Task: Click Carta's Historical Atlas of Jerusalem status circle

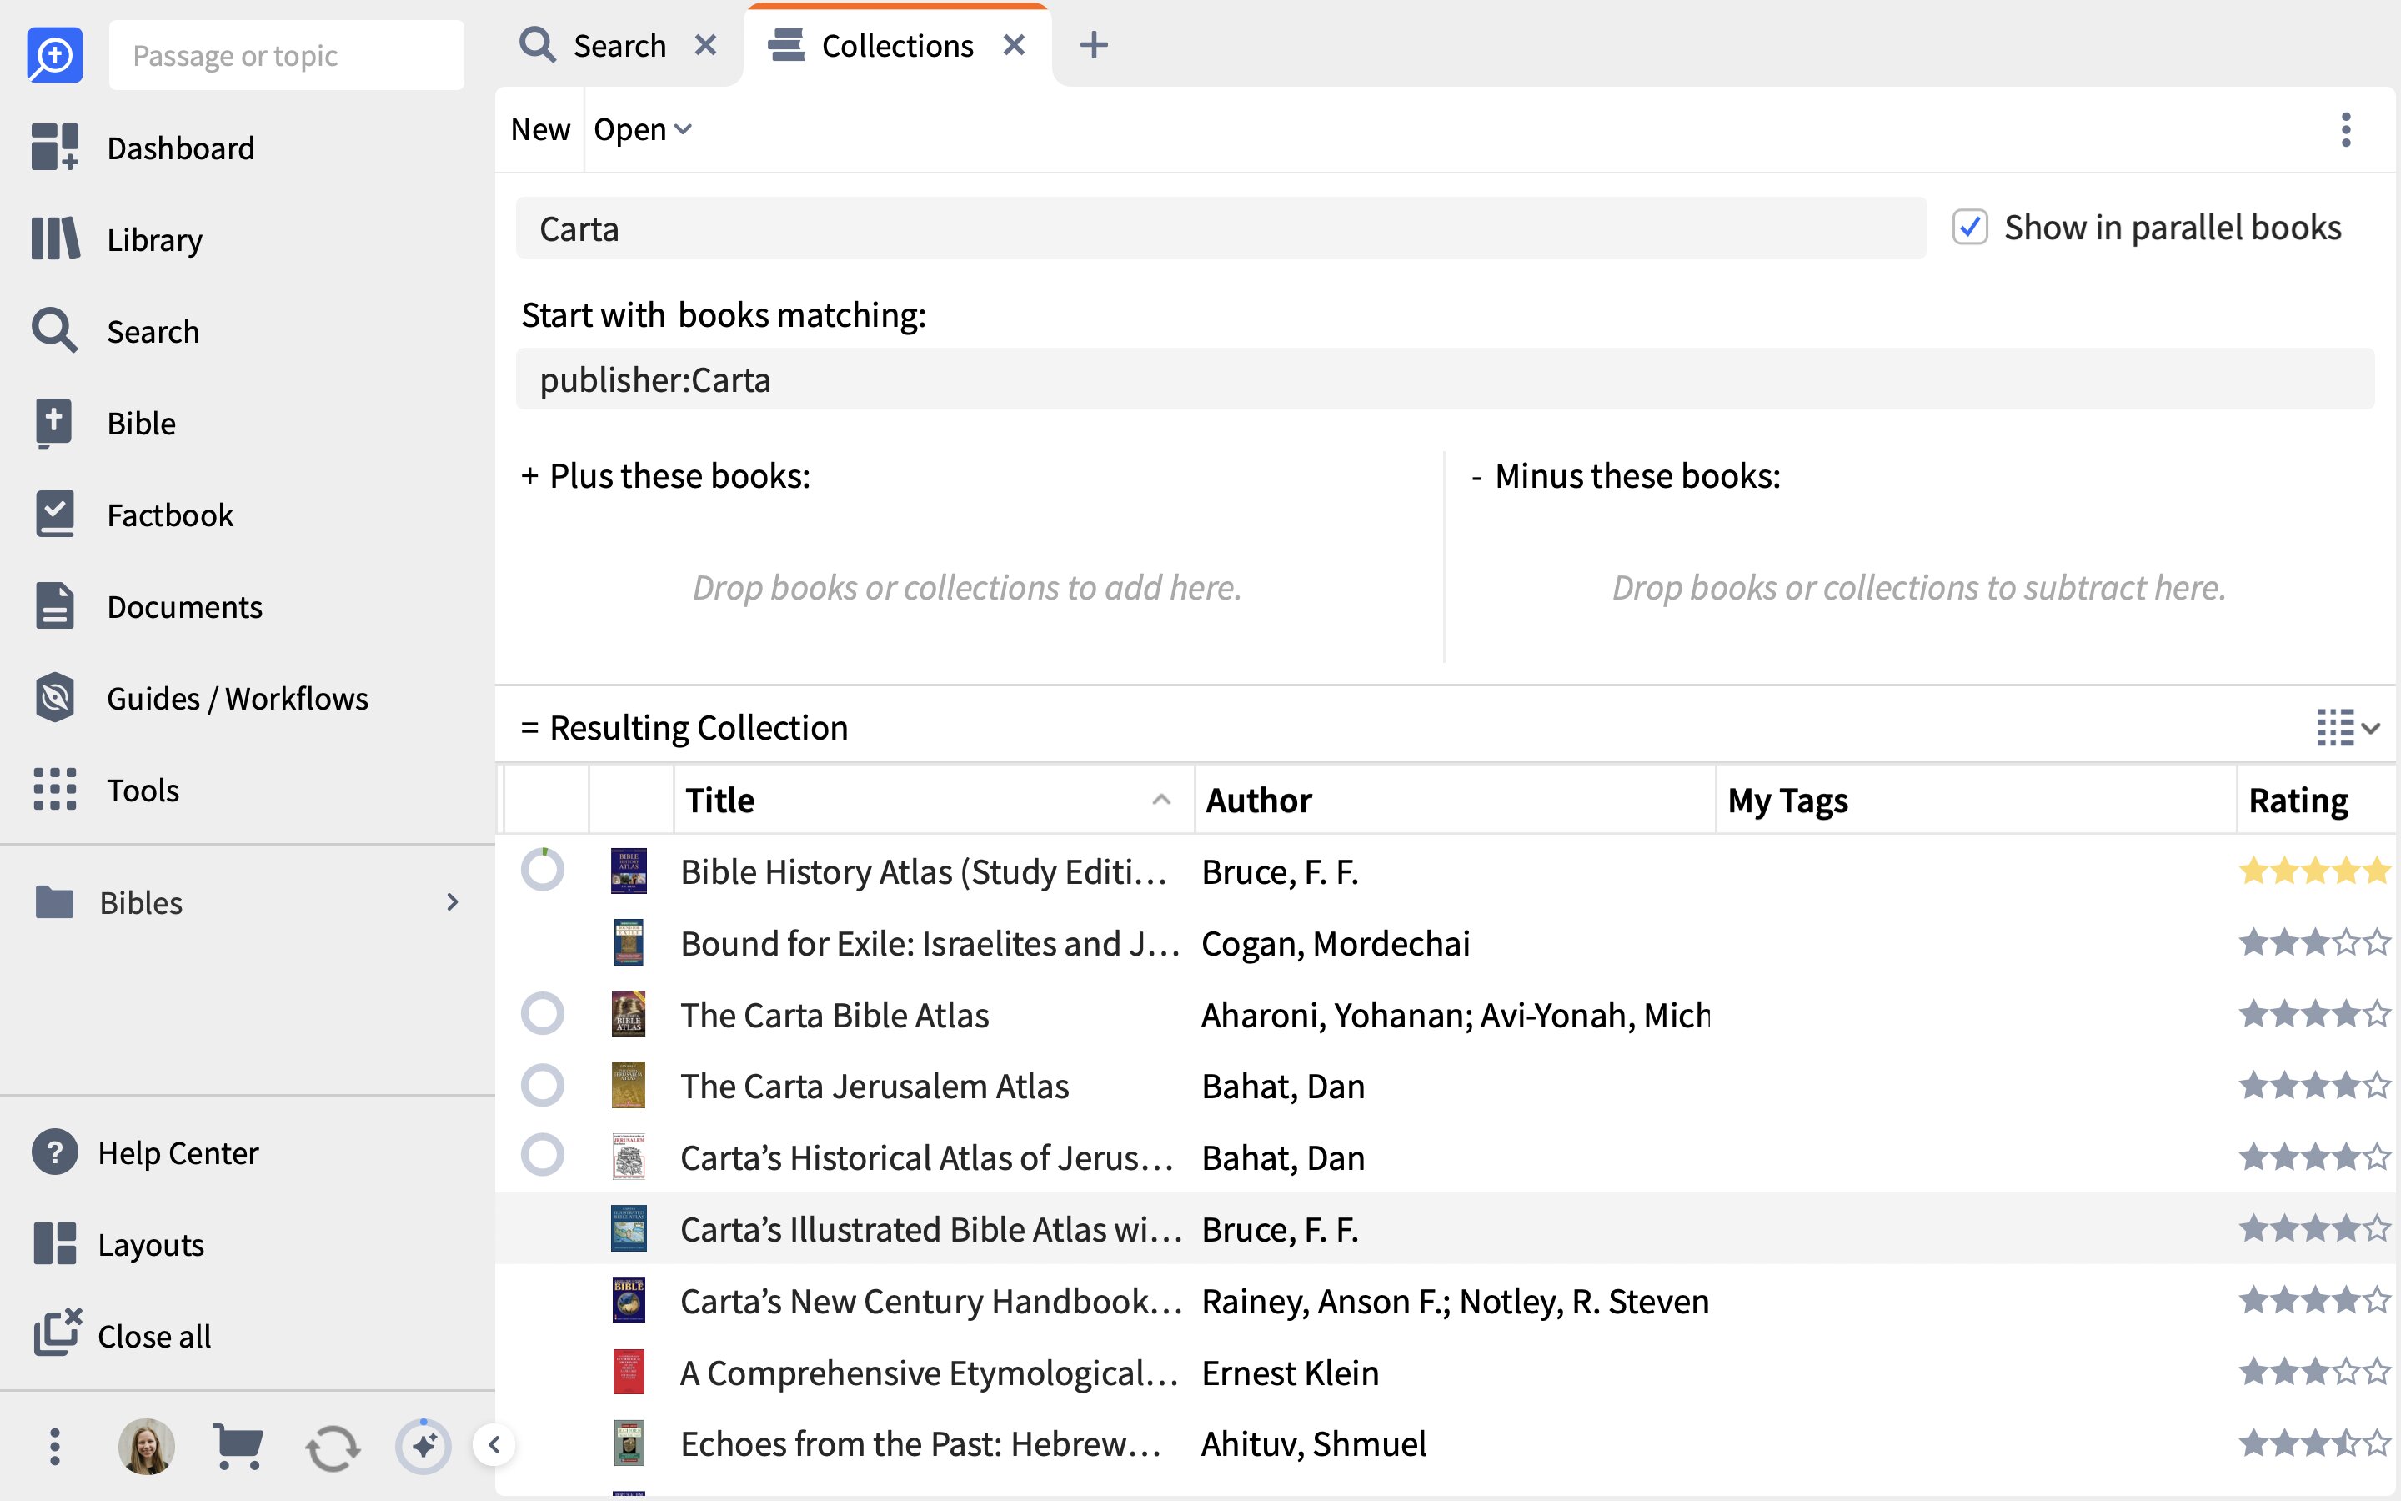Action: (543, 1156)
